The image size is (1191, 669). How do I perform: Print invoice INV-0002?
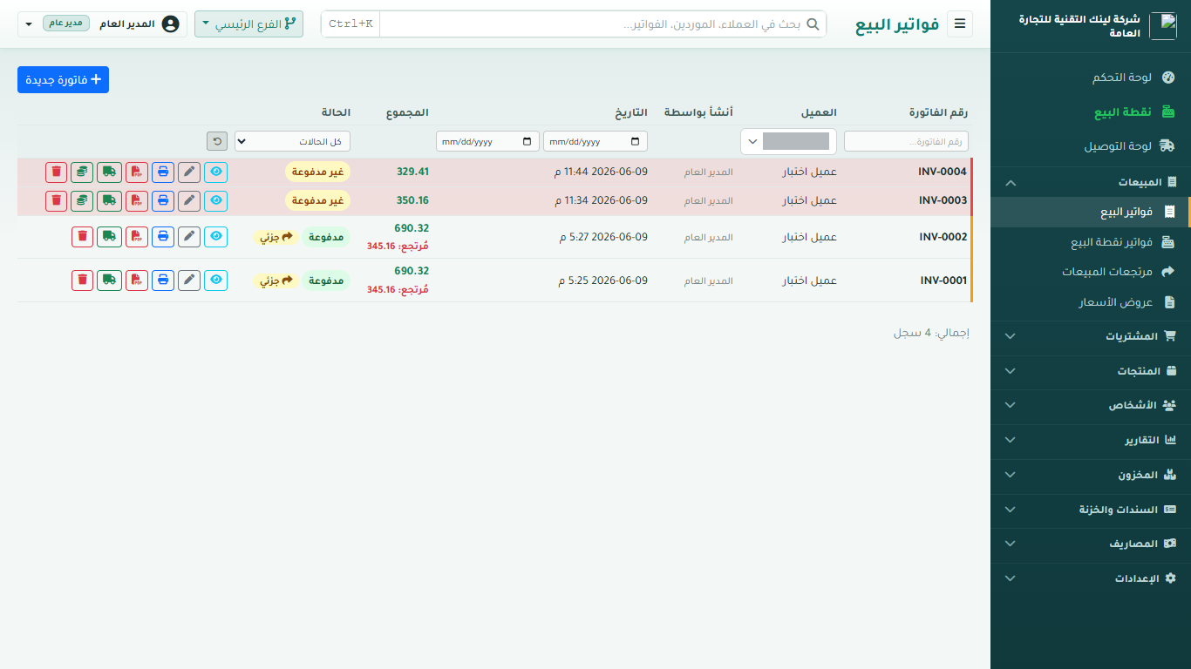163,236
